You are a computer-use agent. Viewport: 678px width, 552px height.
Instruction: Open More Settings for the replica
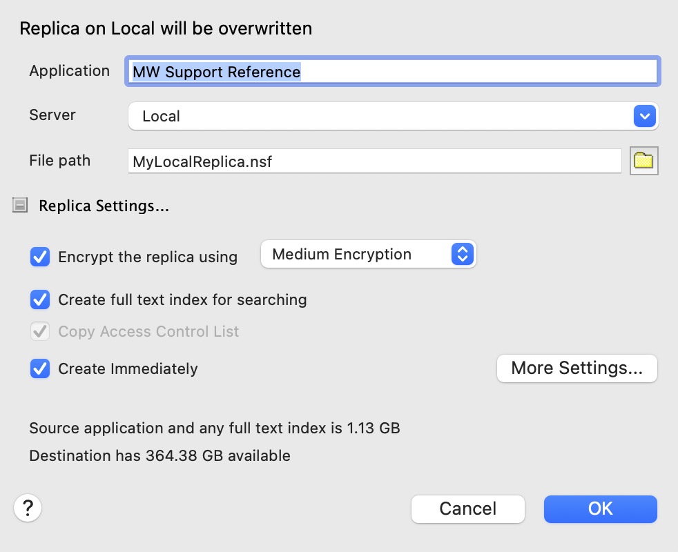(577, 368)
